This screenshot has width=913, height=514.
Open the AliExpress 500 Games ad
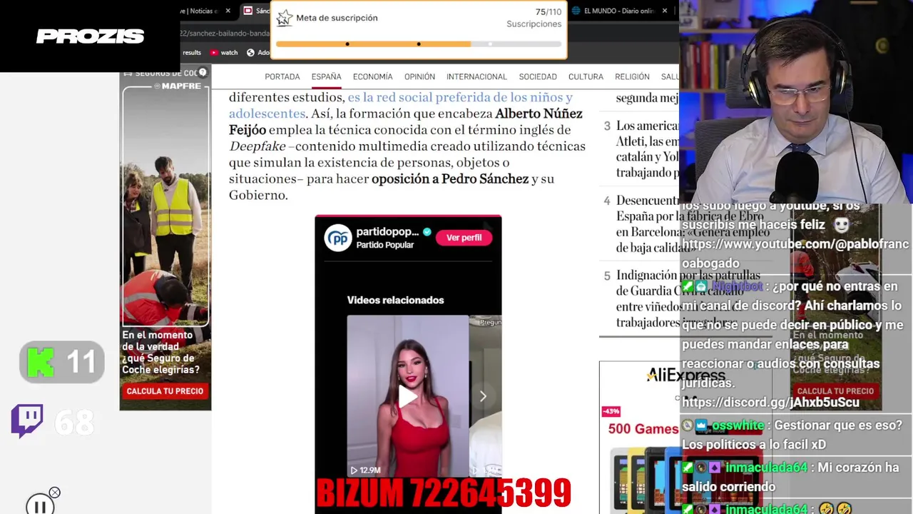[640, 437]
